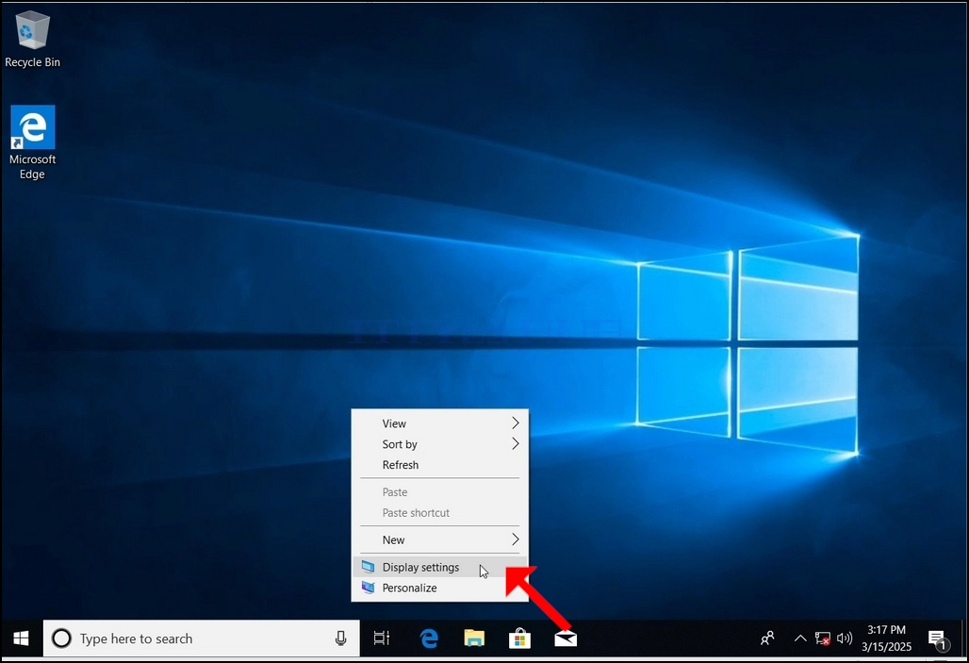This screenshot has width=969, height=663.
Task: Open File Explorer from the taskbar
Action: tap(474, 638)
